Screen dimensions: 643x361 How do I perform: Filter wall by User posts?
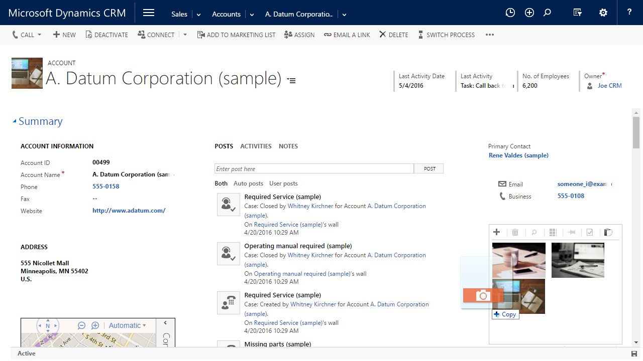point(283,184)
